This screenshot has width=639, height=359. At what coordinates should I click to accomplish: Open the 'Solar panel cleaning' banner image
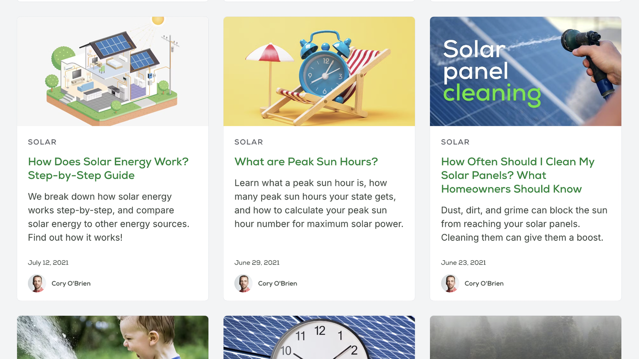click(525, 71)
